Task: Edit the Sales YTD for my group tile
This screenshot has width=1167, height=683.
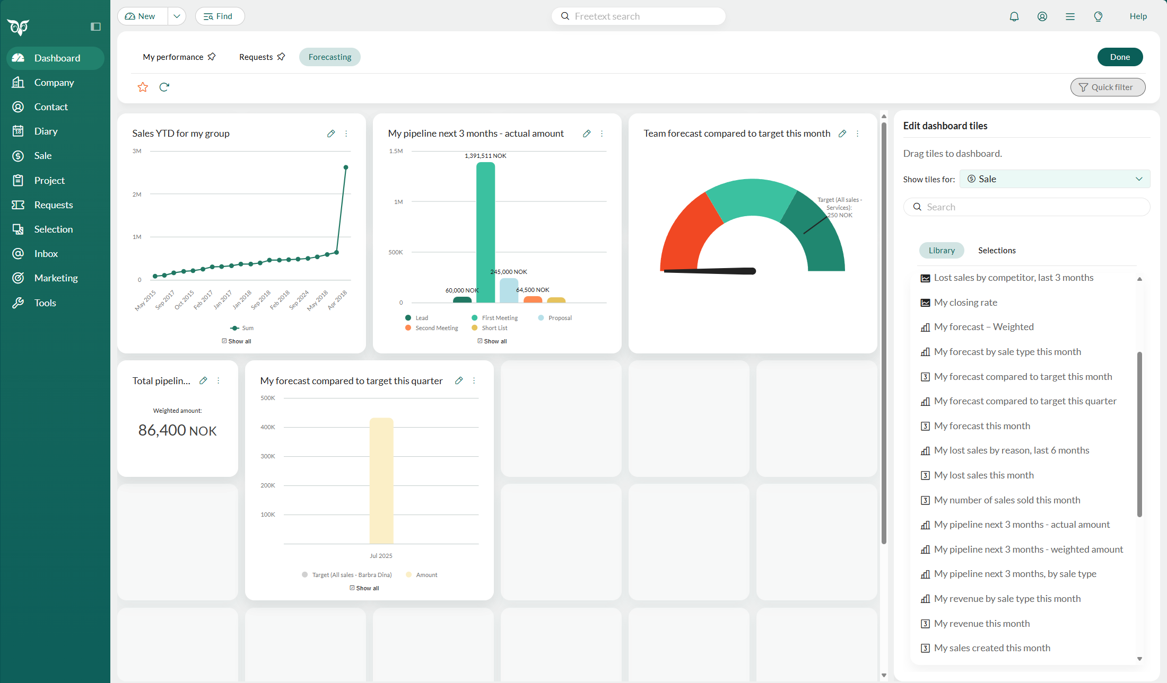Action: (x=331, y=134)
